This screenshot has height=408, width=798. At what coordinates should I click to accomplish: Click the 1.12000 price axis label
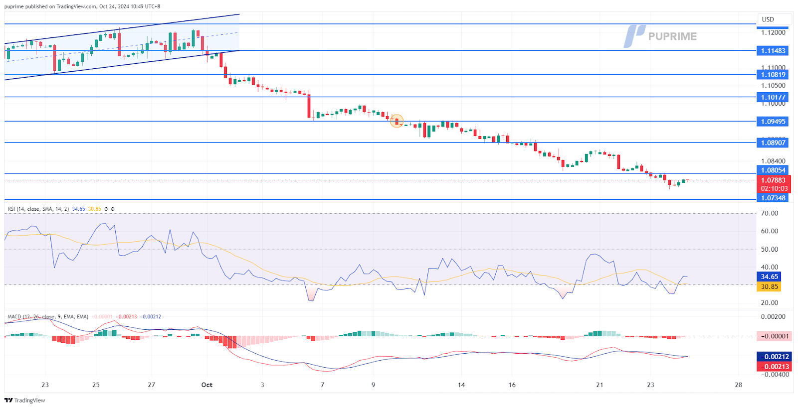click(773, 33)
